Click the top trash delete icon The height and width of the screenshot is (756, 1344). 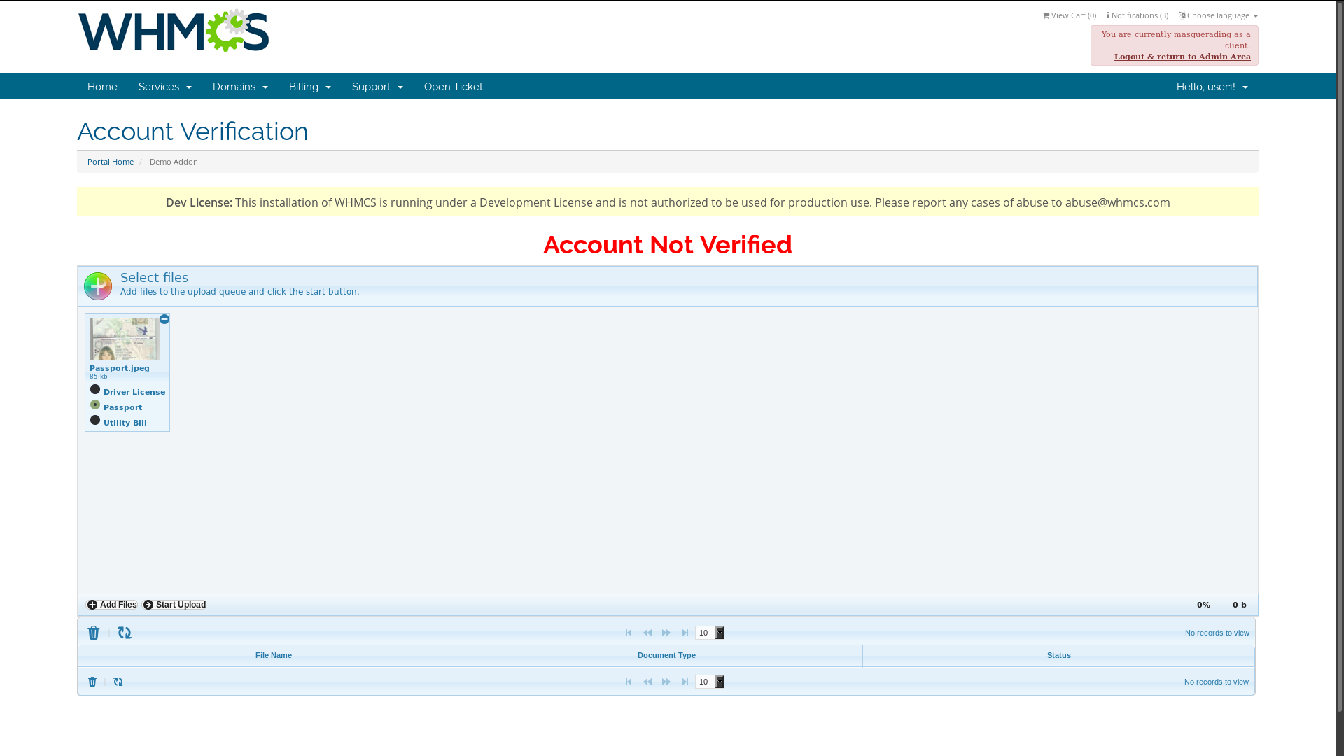[94, 633]
